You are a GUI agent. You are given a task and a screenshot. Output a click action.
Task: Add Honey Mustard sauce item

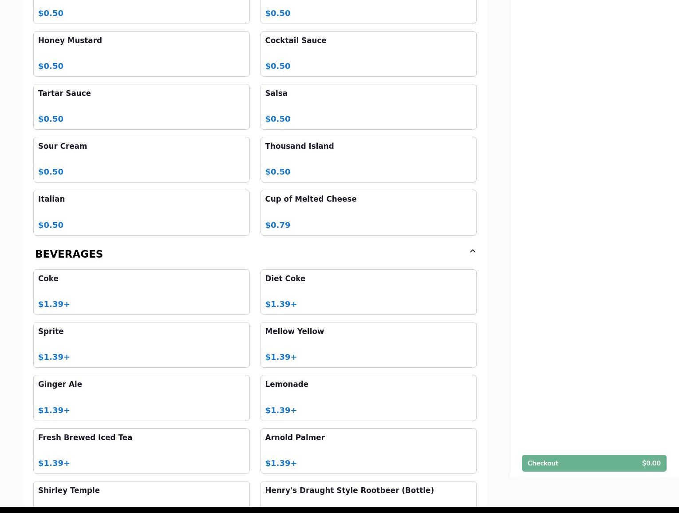point(142,54)
